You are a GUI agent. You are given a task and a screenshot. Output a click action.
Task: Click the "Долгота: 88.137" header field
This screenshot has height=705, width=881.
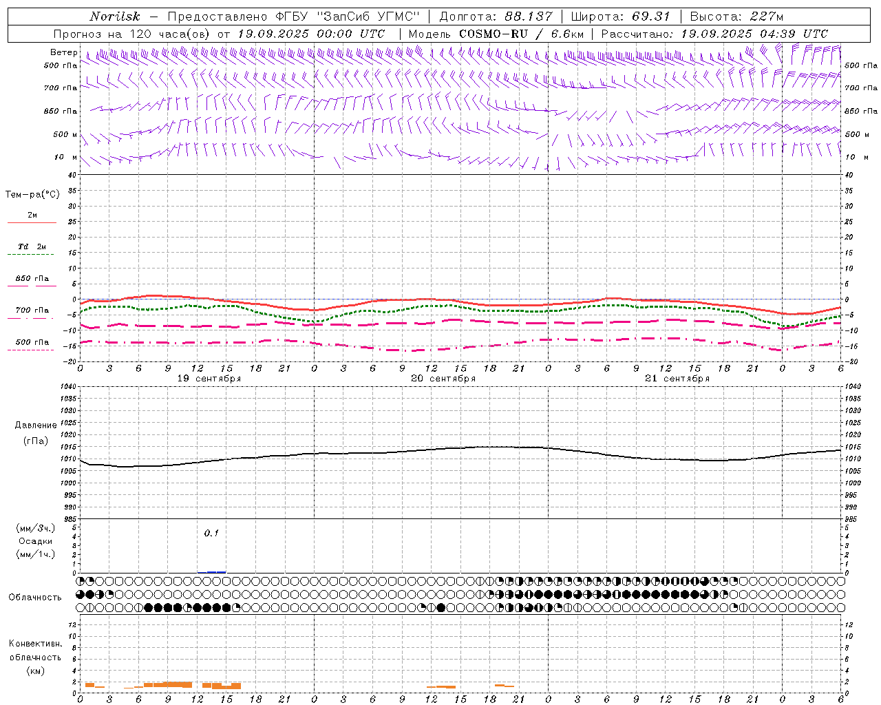pyautogui.click(x=496, y=17)
